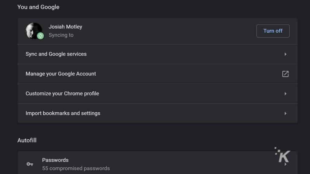Click the Syncing to status text

[x=61, y=35]
